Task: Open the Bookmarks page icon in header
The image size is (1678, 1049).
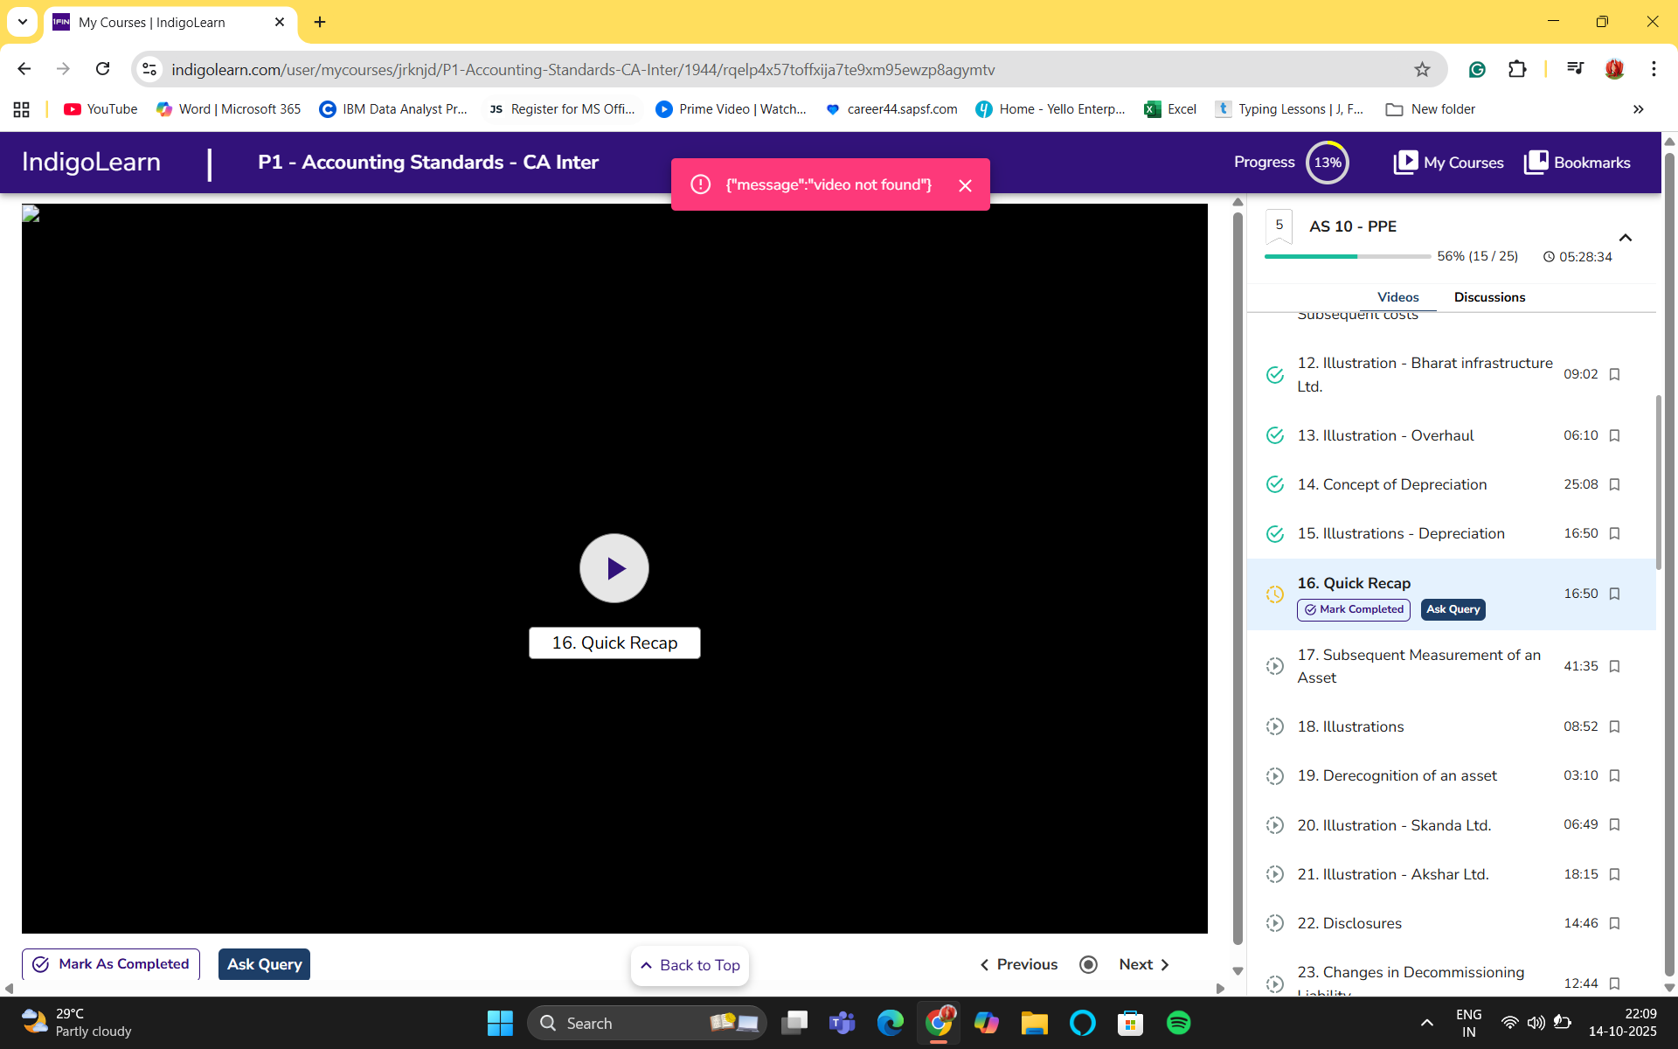Action: click(x=1536, y=163)
